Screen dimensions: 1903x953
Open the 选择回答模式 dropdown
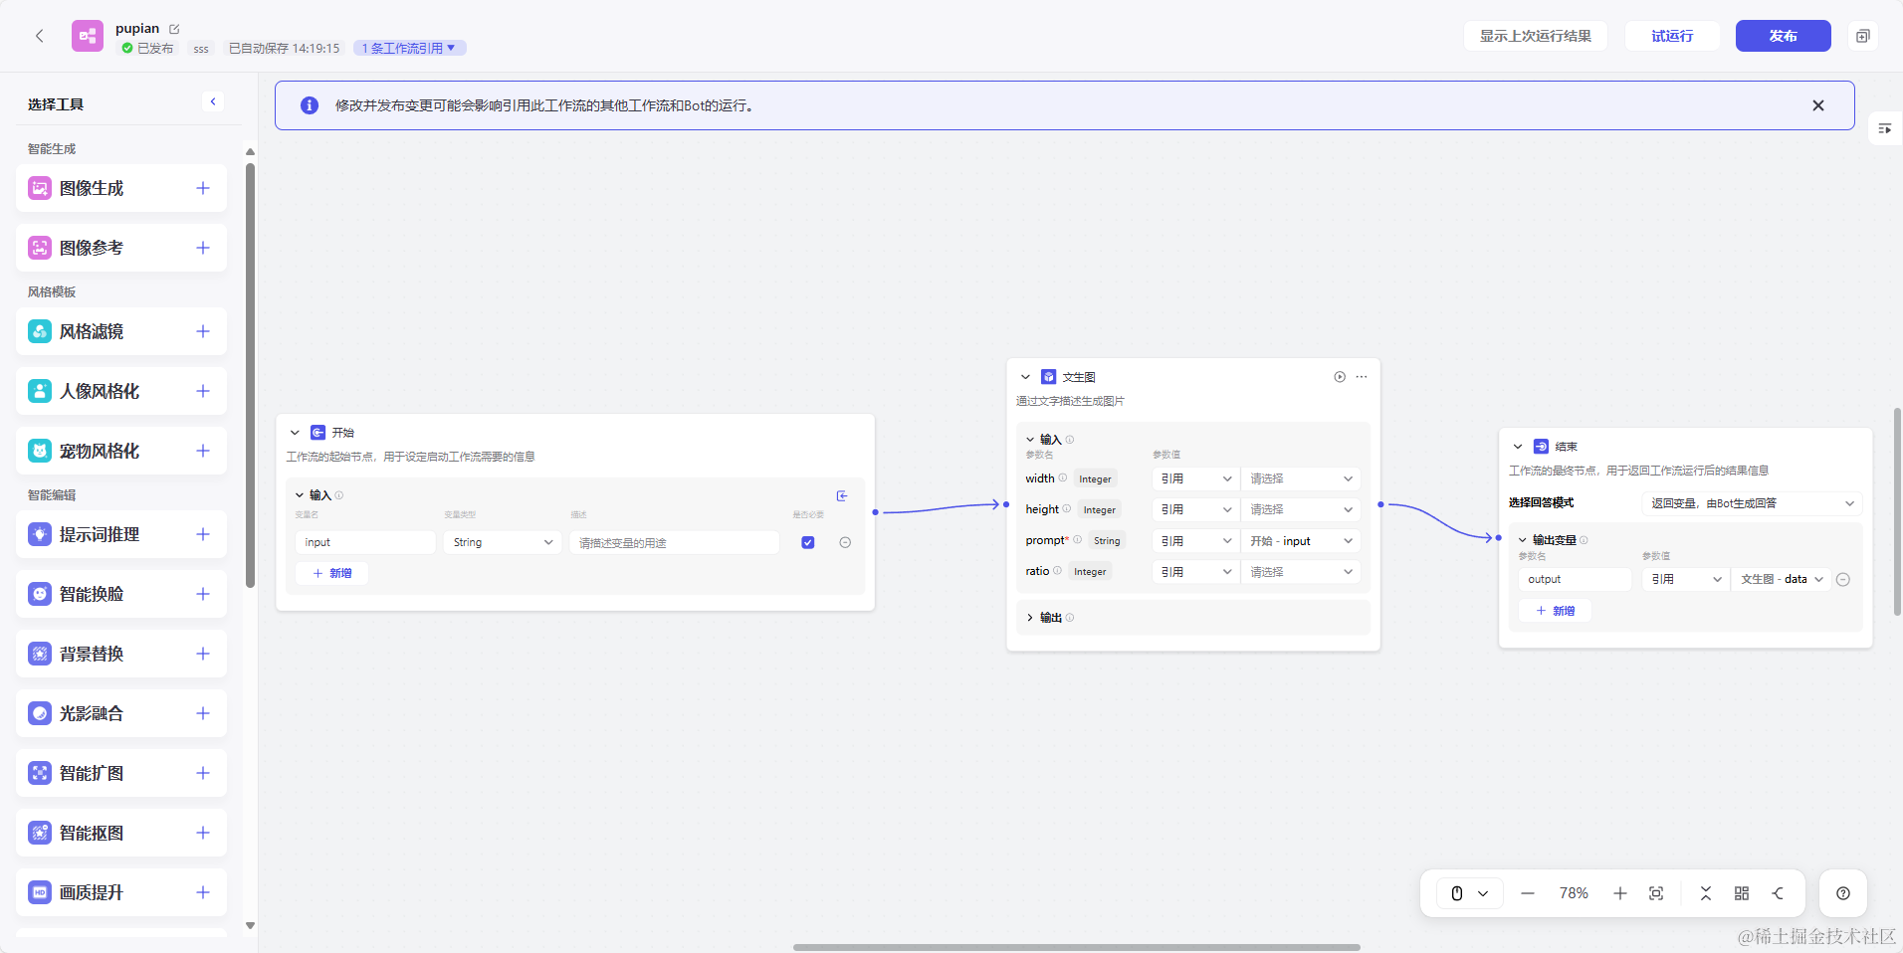[x=1750, y=503]
